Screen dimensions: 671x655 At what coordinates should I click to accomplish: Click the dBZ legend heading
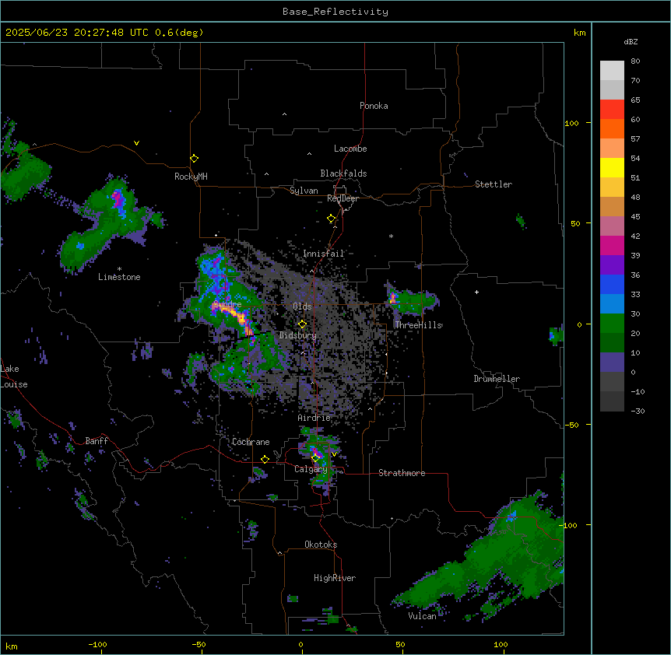click(631, 41)
